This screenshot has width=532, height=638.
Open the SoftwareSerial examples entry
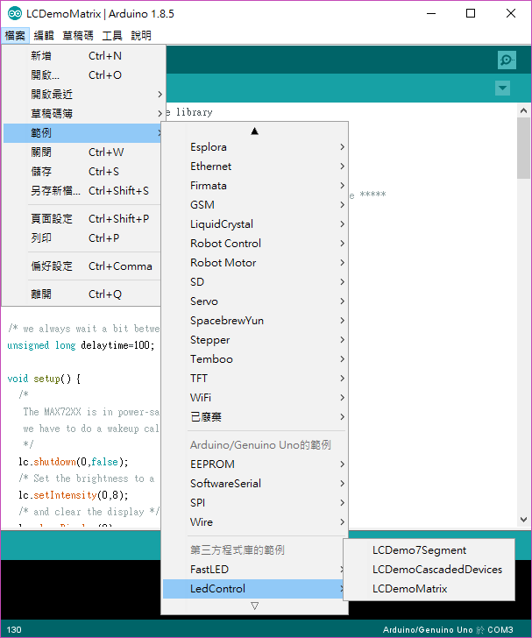(x=255, y=484)
